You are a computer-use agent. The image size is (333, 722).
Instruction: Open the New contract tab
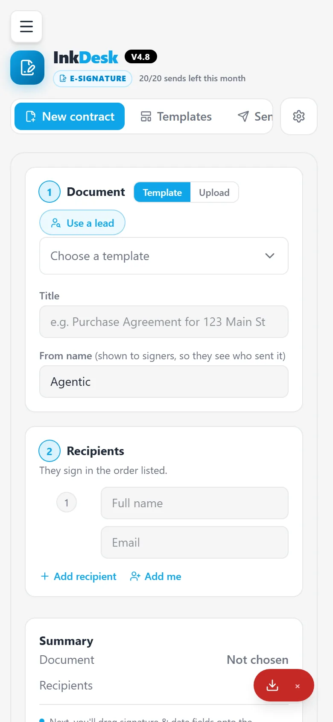pos(70,116)
